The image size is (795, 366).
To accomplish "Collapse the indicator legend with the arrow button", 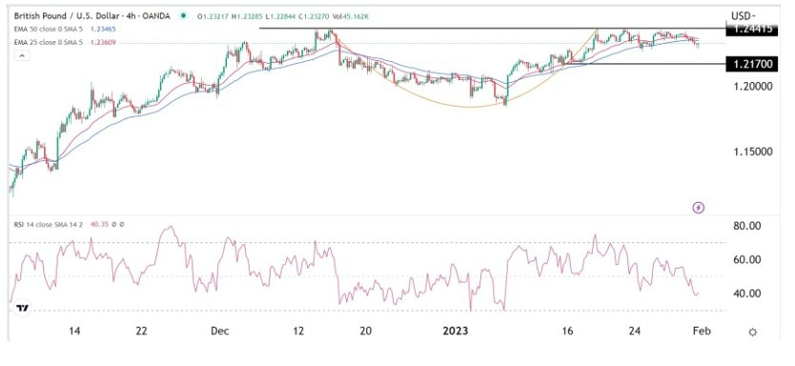I will pyautogui.click(x=21, y=56).
